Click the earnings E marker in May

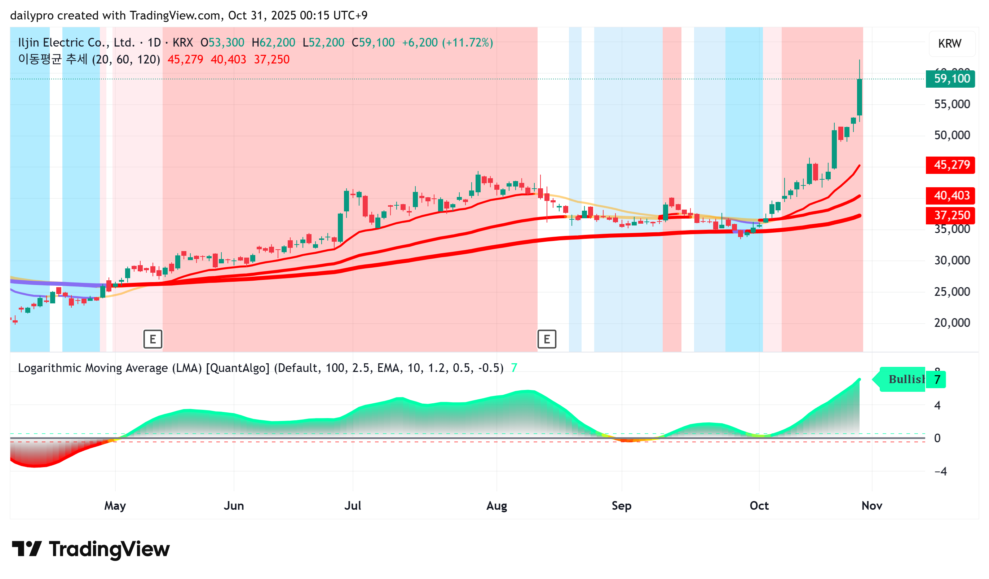click(153, 339)
